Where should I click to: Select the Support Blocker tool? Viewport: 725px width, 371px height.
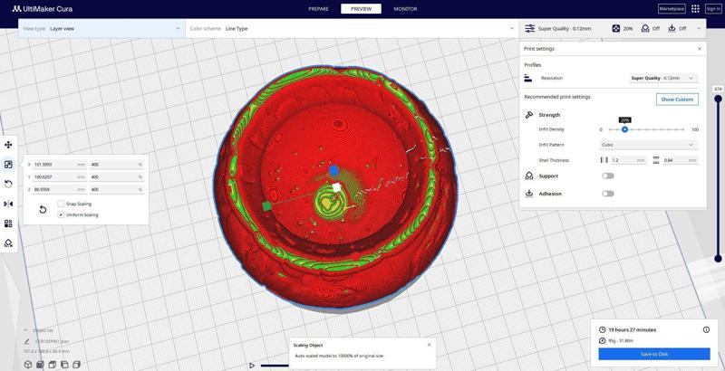pyautogui.click(x=8, y=243)
